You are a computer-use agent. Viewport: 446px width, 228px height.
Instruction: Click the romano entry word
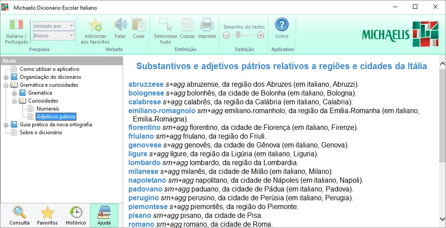coord(141,224)
